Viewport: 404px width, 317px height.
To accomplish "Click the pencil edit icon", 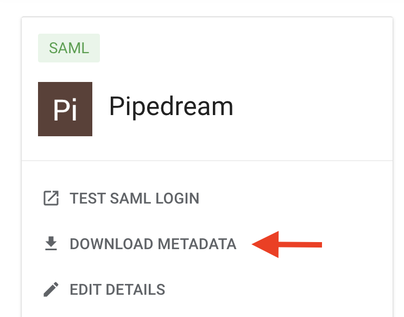I will pos(51,289).
